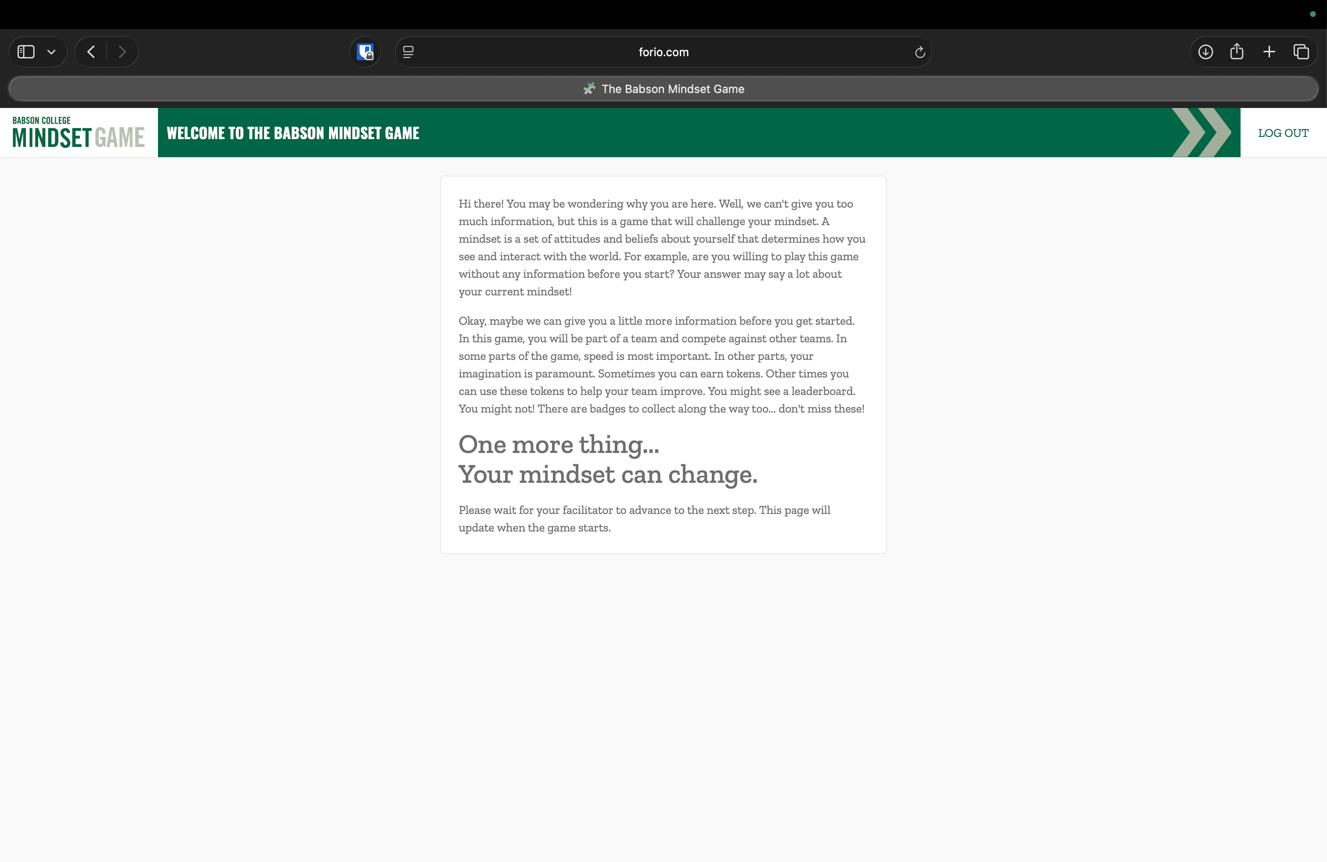Click the double chevron arrows in the header
The height and width of the screenshot is (862, 1327).
(1201, 133)
